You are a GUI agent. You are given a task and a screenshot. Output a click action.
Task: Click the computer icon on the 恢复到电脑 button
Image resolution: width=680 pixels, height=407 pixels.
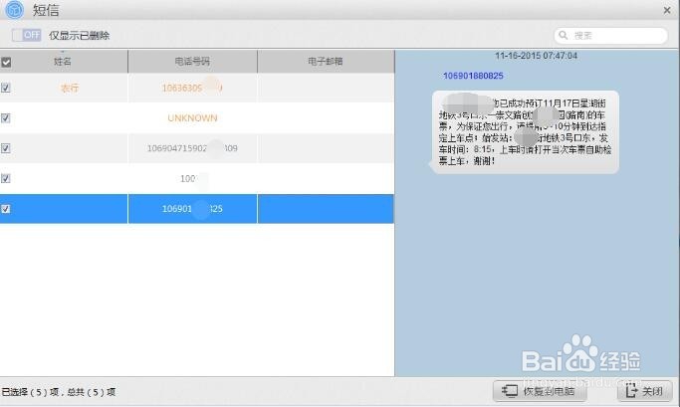[x=510, y=391]
